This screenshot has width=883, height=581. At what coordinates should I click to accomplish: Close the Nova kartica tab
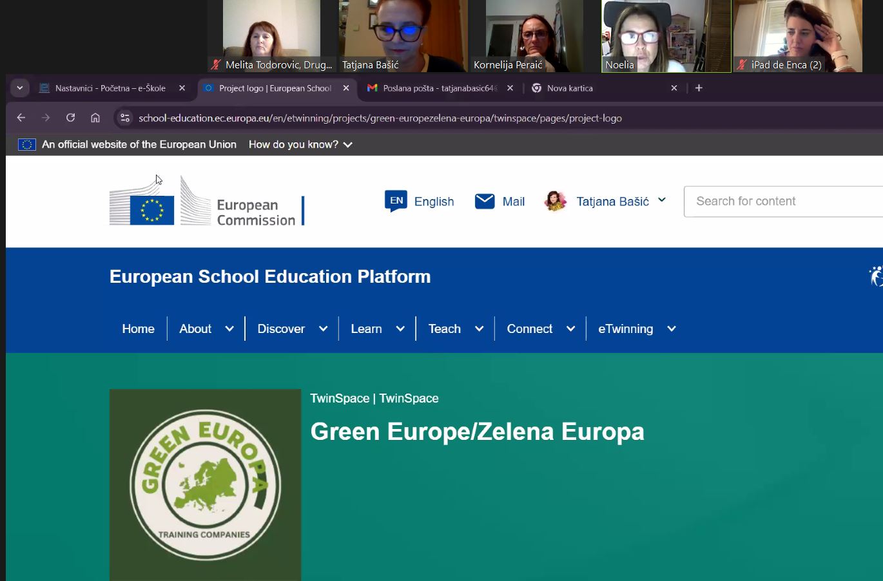[674, 88]
